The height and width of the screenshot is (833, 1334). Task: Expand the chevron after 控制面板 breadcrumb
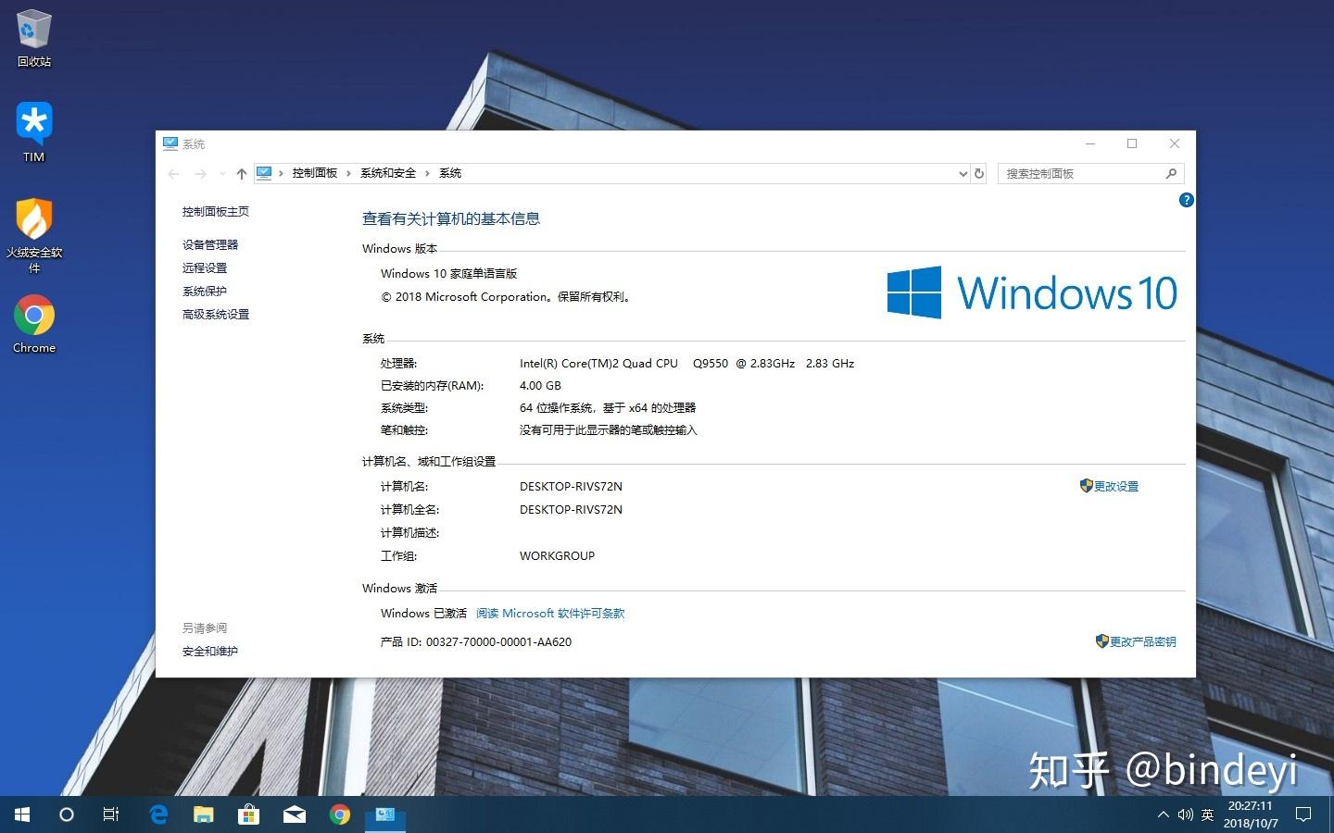point(349,173)
